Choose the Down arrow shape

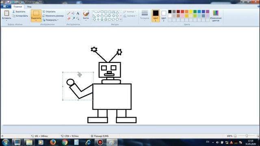[94, 19]
